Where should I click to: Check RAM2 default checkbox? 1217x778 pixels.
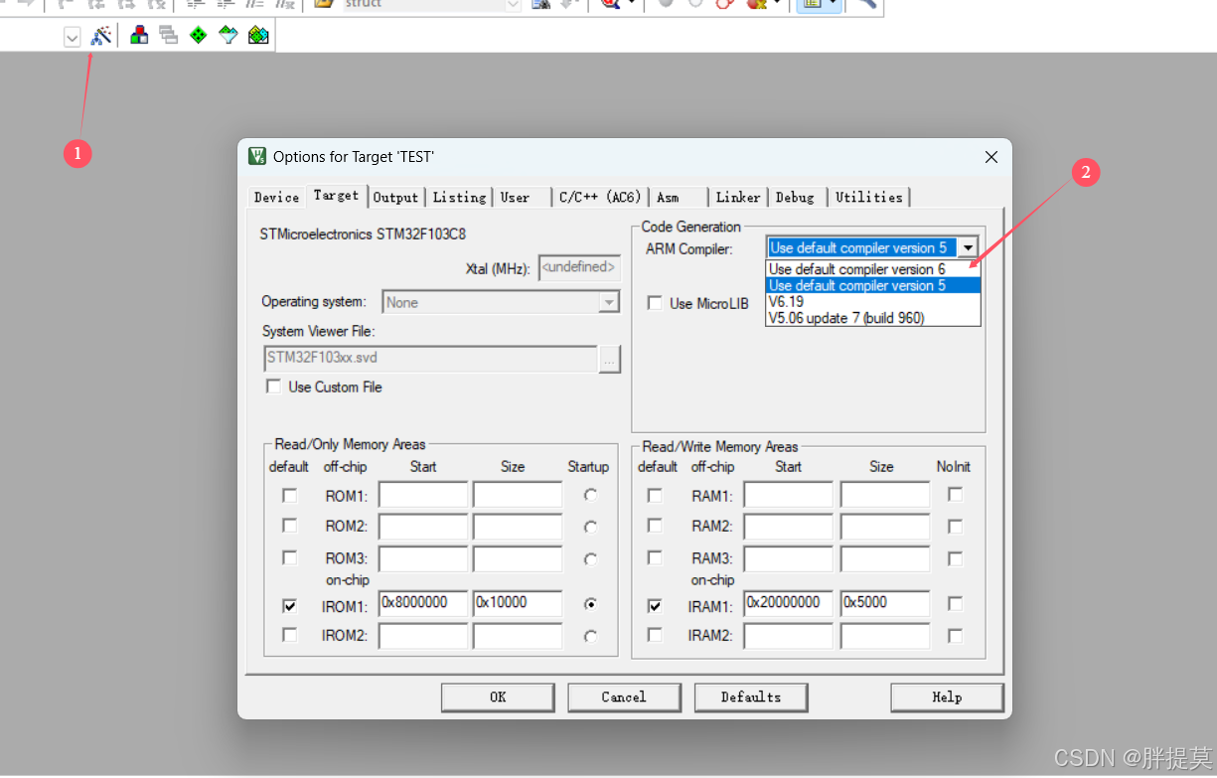[655, 526]
